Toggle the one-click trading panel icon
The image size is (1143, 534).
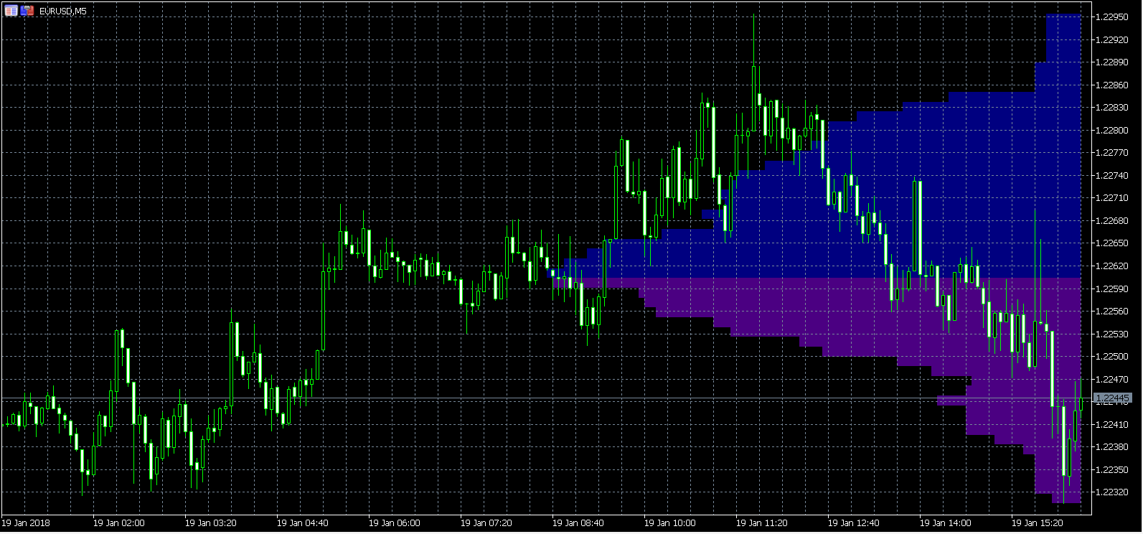point(27,11)
